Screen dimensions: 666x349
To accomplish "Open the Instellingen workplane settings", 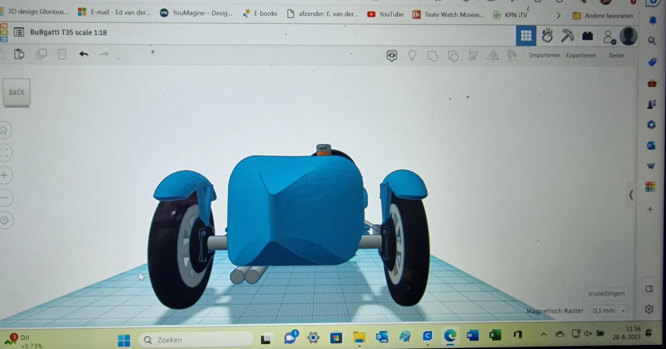I will coord(606,294).
